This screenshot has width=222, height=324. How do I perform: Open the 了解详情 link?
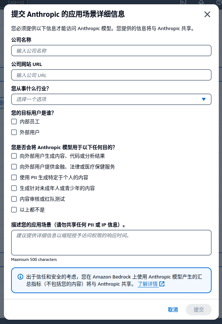coord(148,284)
